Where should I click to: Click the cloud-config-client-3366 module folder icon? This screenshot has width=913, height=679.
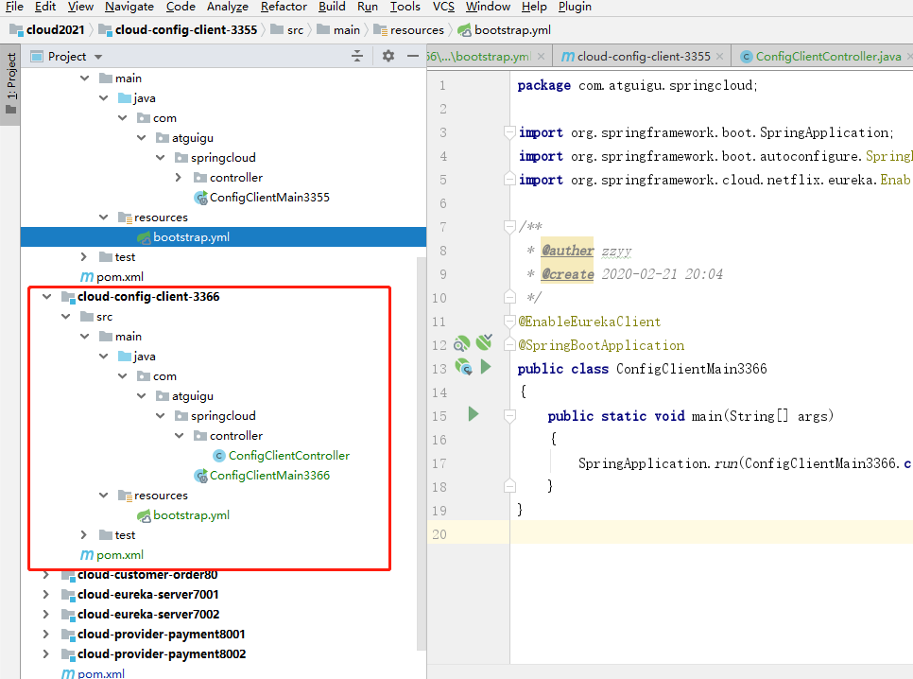pos(68,297)
